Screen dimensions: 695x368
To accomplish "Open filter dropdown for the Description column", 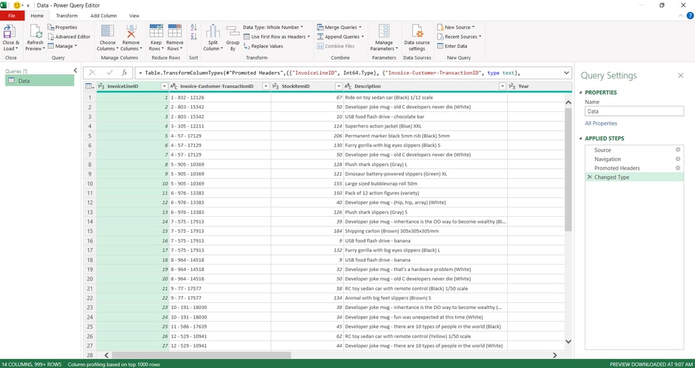I will tap(502, 86).
